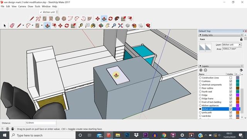The width and height of the screenshot is (247, 139).
Task: Open the Tools menu
Action: [x=37, y=7]
